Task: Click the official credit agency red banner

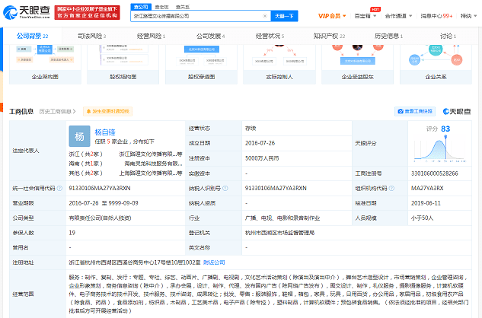Action: click(x=87, y=12)
